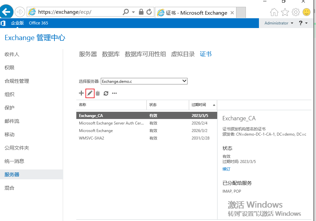
Task: Open 保护 in the left navigation
Action: tap(9, 108)
